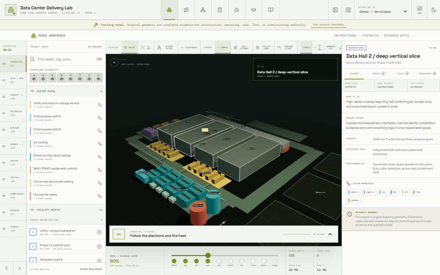
Task: Open the Evidence tab
Action: click(x=378, y=74)
